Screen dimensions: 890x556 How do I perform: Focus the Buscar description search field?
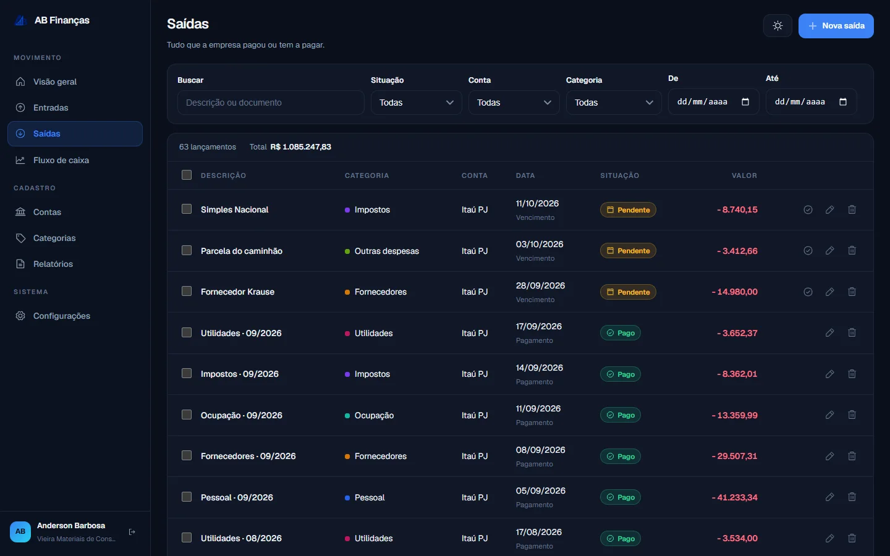[x=271, y=103]
